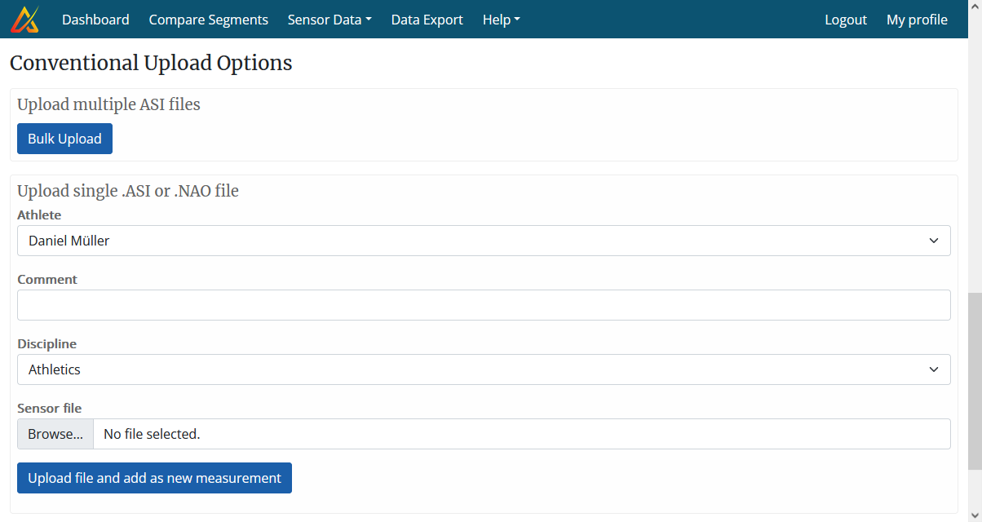Open the Athlete selection dropdown
This screenshot has height=522, width=982.
click(484, 241)
